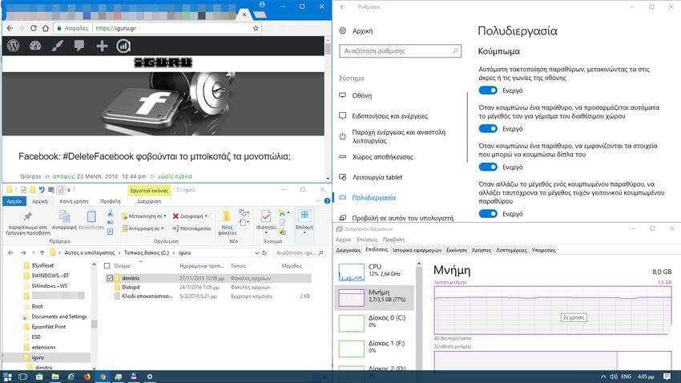Select Δίσκος 0 (C:) performance item

[x=375, y=322]
